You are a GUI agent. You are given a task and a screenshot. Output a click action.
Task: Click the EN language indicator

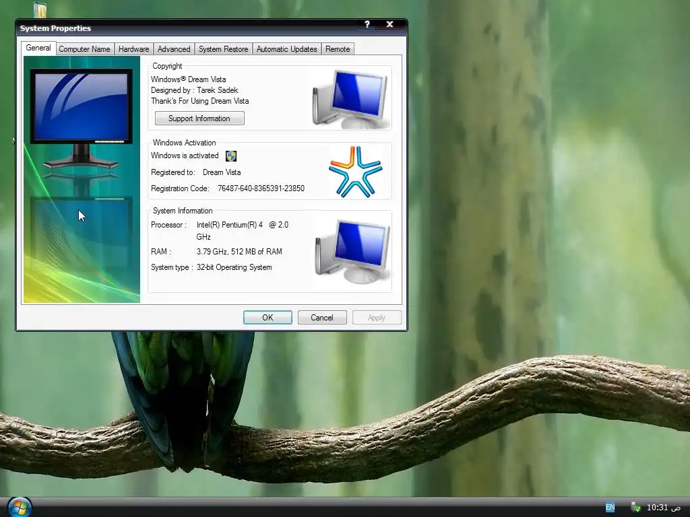coord(610,508)
